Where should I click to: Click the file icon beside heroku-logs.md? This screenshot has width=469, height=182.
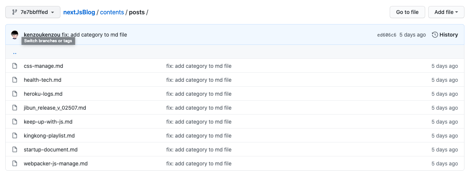15,94
